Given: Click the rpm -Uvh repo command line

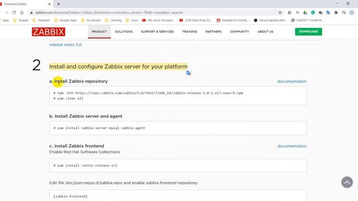Looking at the screenshot, I should click(148, 93).
